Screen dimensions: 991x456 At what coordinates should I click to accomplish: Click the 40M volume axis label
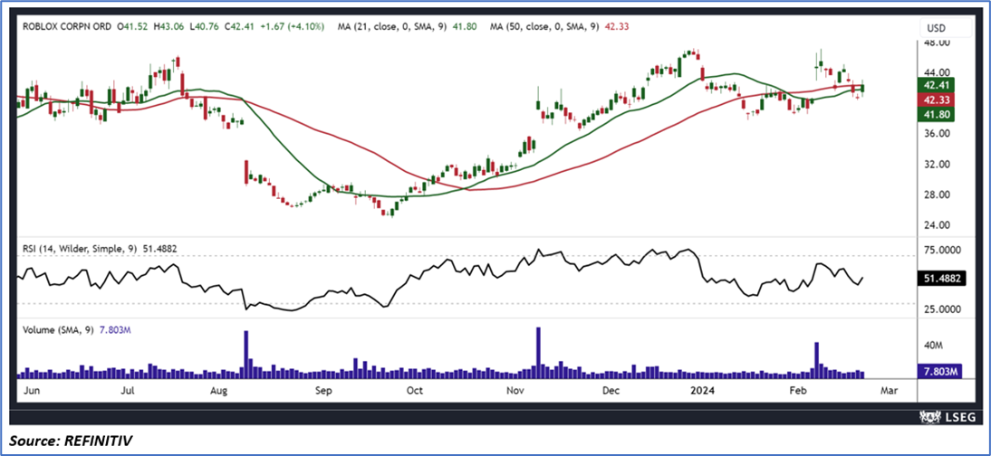coord(934,347)
